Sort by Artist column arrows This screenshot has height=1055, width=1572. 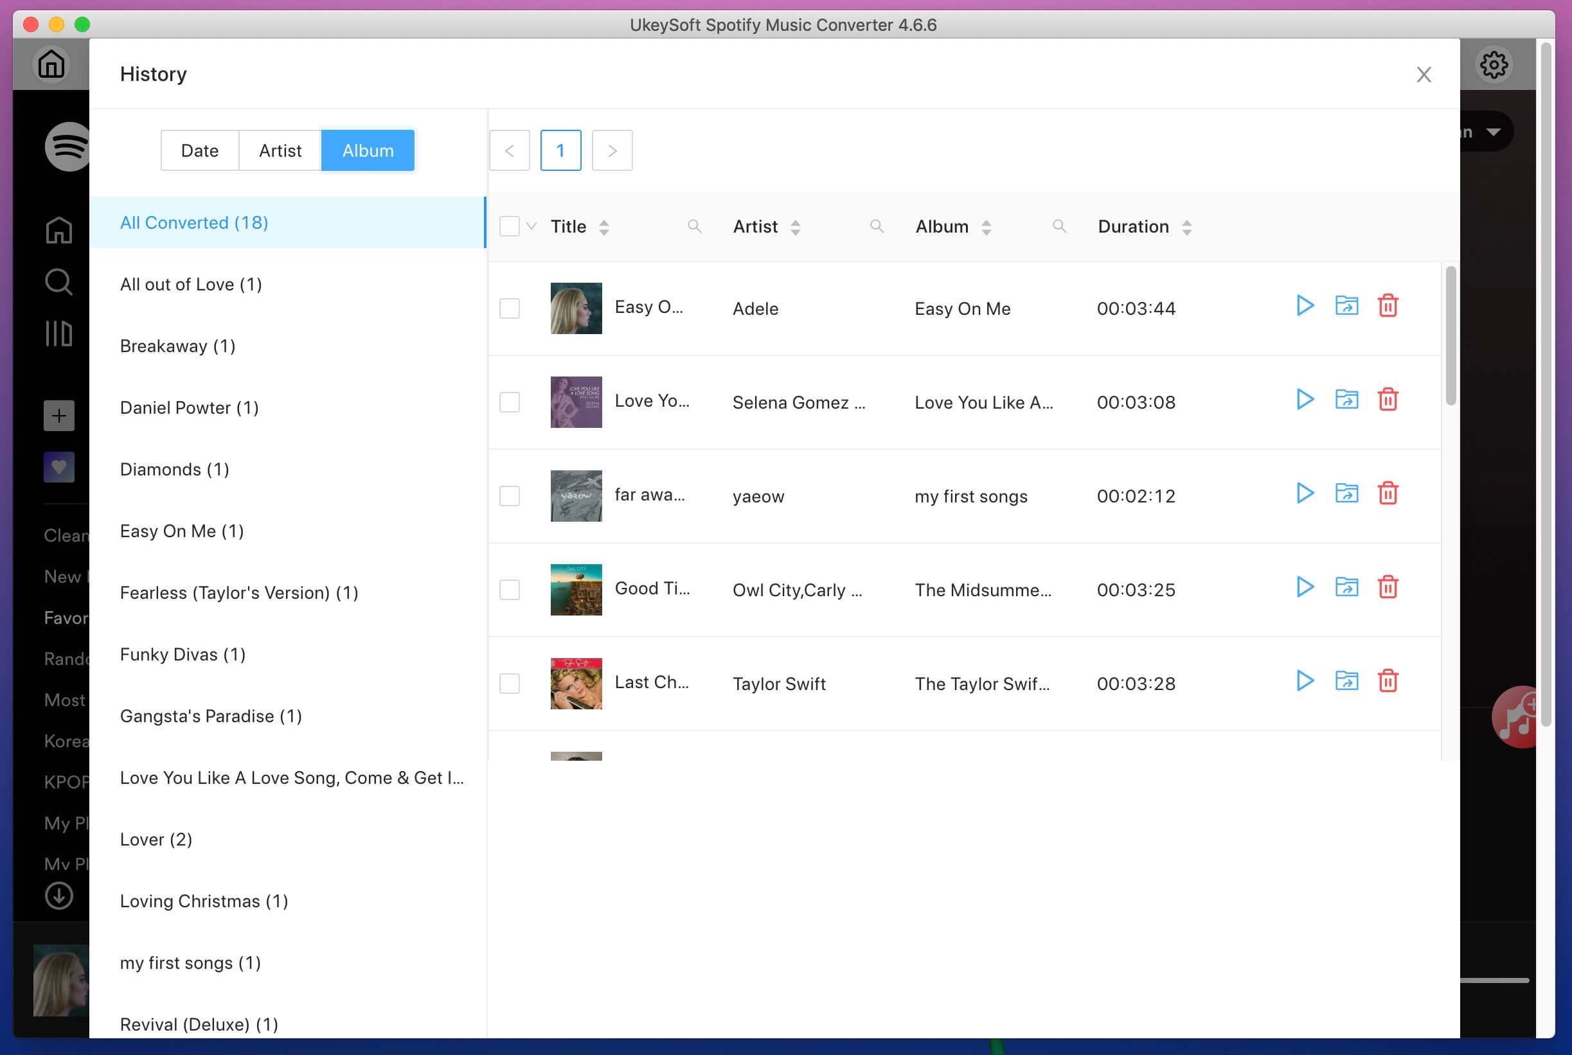pyautogui.click(x=796, y=227)
